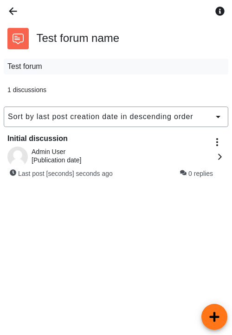
Task: Open the chevron arrow for Initial discussion
Action: pyautogui.click(x=219, y=157)
